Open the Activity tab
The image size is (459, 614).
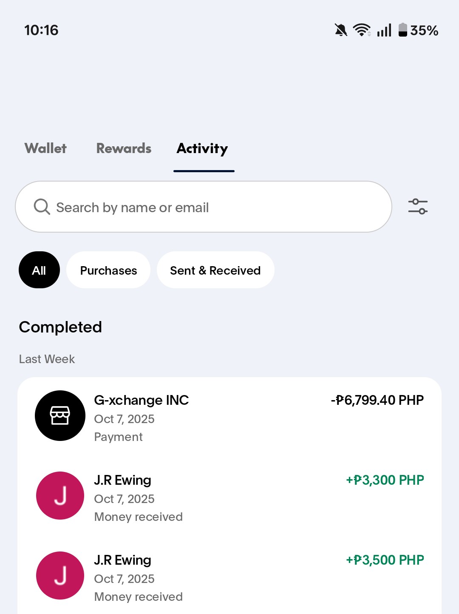coord(203,148)
